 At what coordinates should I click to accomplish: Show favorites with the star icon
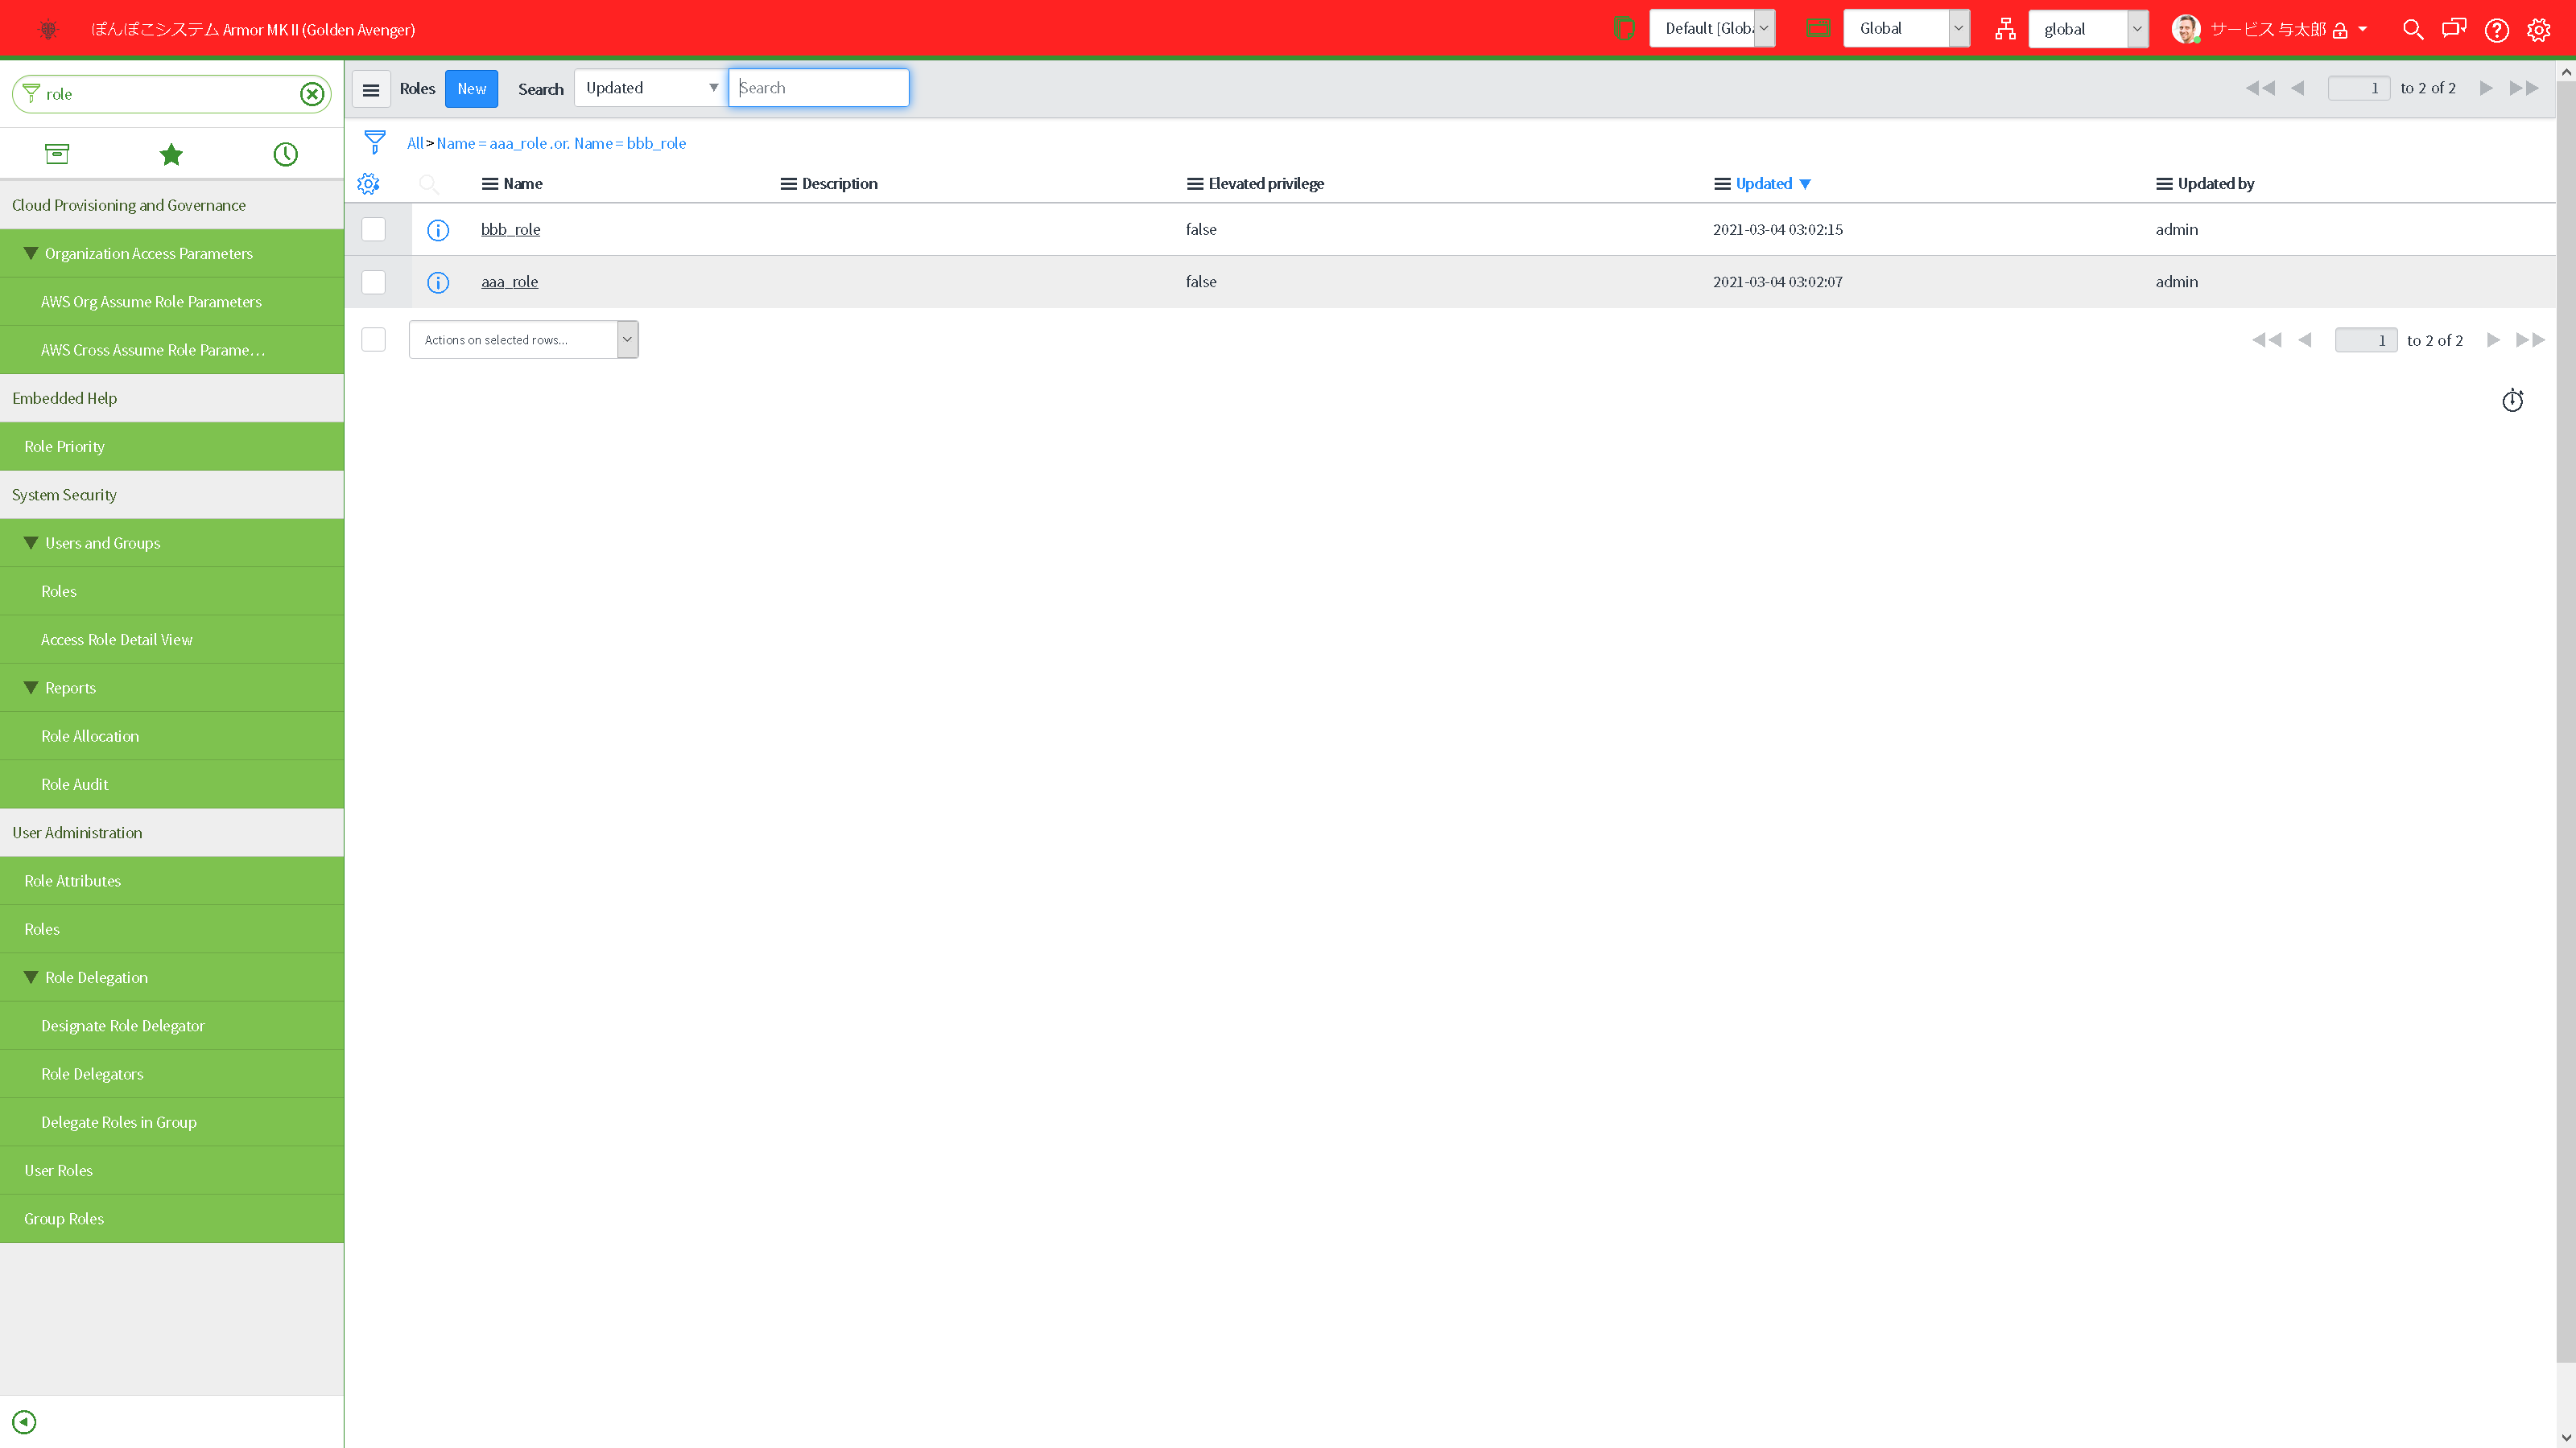(171, 154)
